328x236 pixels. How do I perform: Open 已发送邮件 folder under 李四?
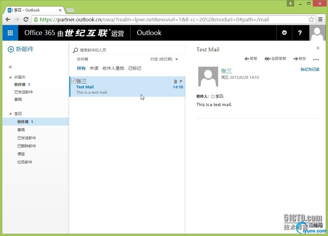[27, 138]
